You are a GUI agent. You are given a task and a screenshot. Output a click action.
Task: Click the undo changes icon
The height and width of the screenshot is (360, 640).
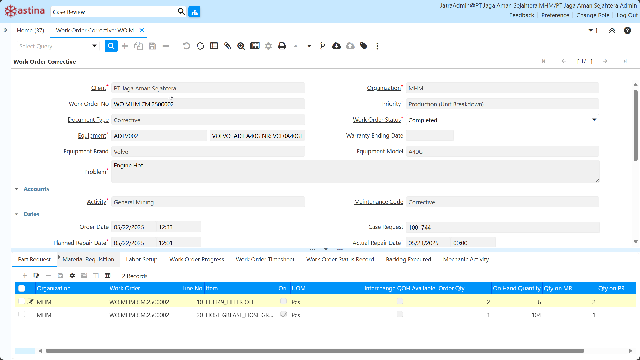tap(186, 46)
